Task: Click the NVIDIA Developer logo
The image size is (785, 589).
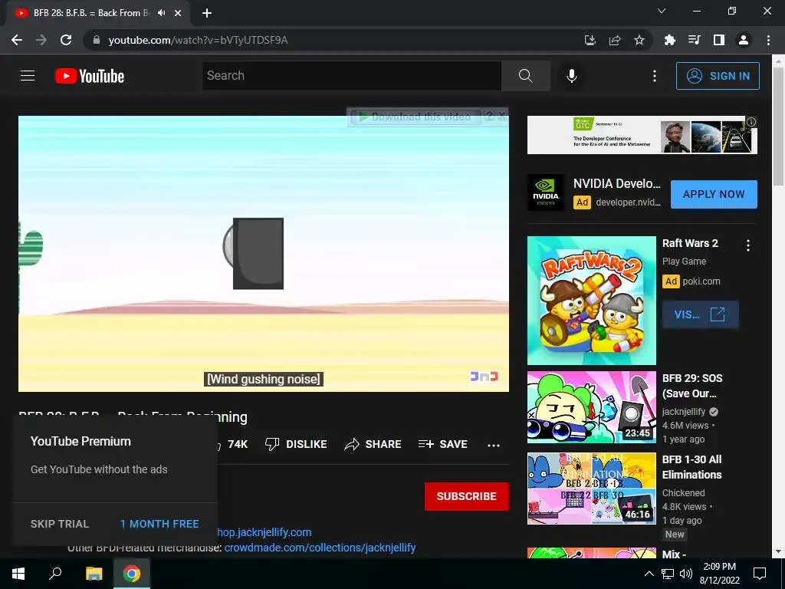Action: pyautogui.click(x=546, y=192)
